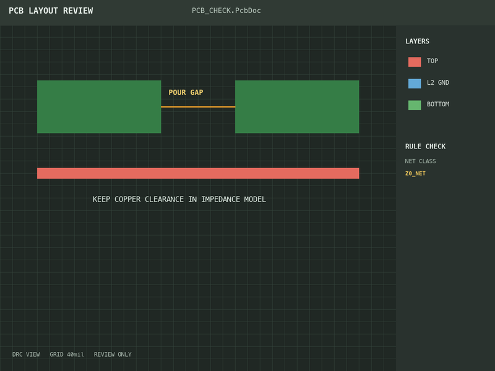Select the right green copper pour

297,106
